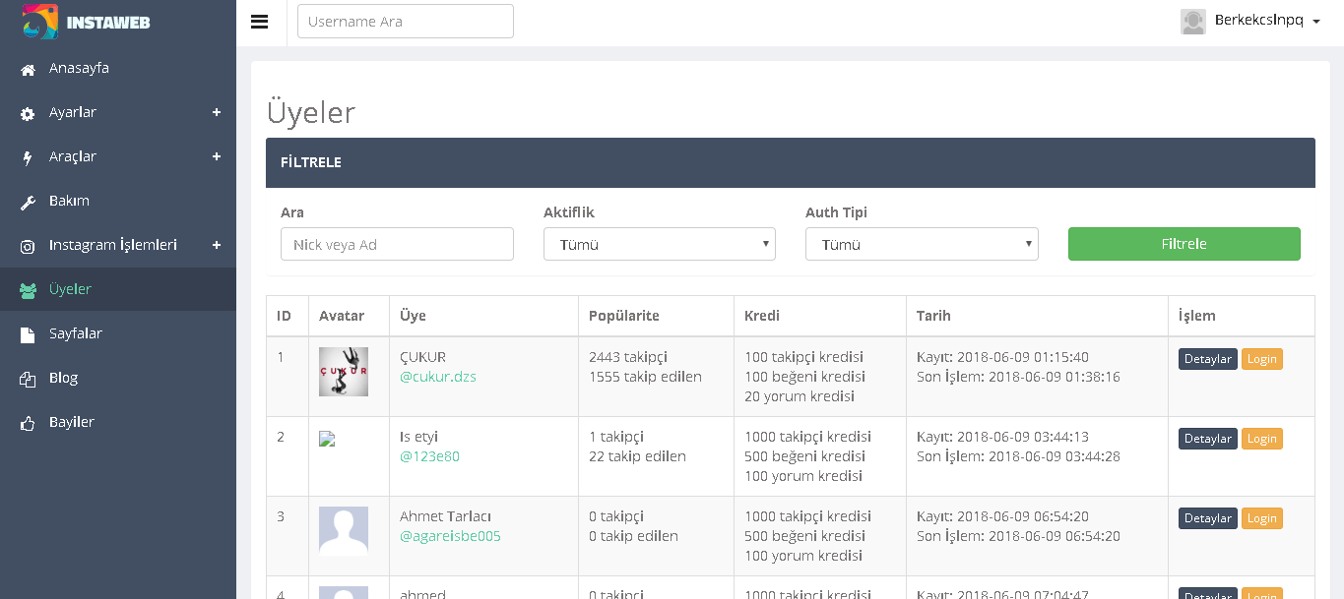Click the ÇUKUR avatar thumbnail

344,372
